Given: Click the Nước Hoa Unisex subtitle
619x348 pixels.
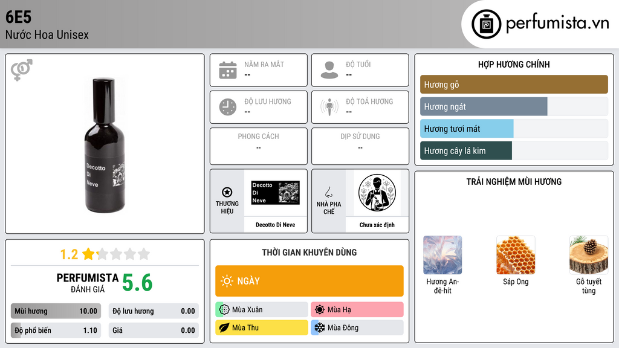Looking at the screenshot, I should coord(47,34).
